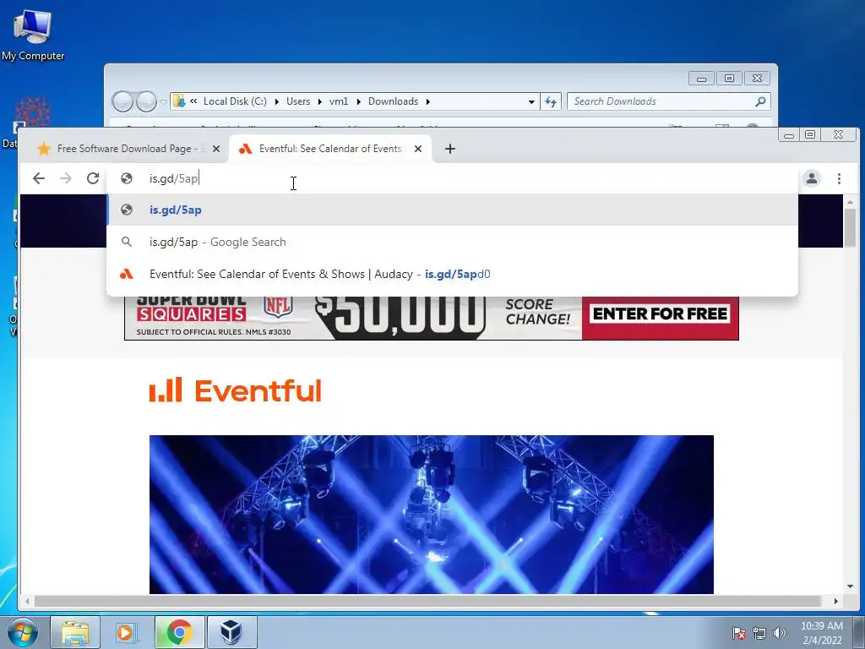
Task: Choose the is.gd/5ap Google Search suggestion
Action: click(453, 242)
